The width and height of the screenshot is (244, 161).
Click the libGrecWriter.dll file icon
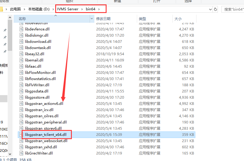click(x=21, y=153)
